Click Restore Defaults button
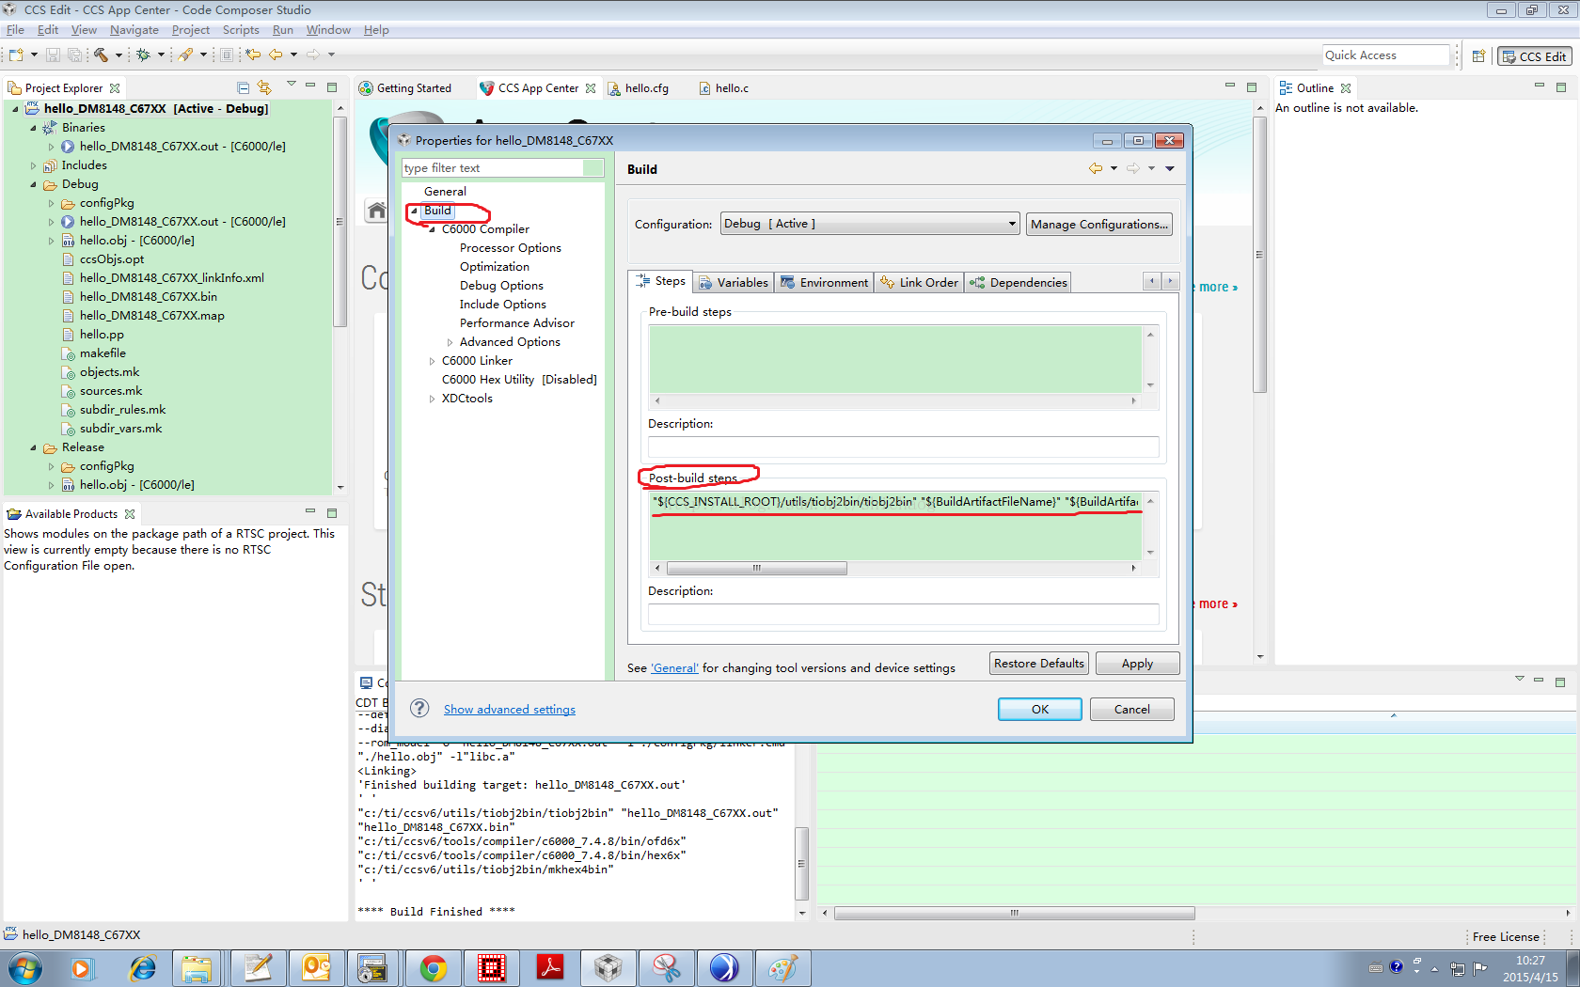This screenshot has width=1580, height=987. 1039,663
